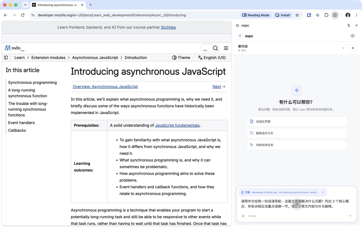Open the Theme switcher

(181, 58)
